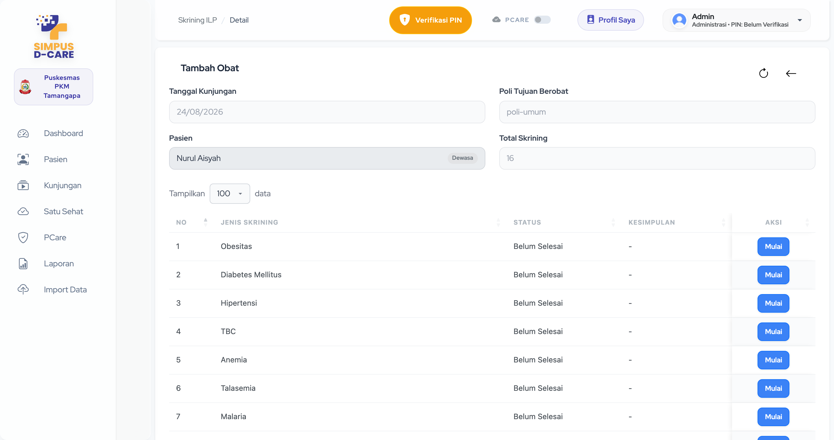The image size is (834, 440).
Task: Click the Poli Tujuan Berobat field
Action: click(657, 112)
